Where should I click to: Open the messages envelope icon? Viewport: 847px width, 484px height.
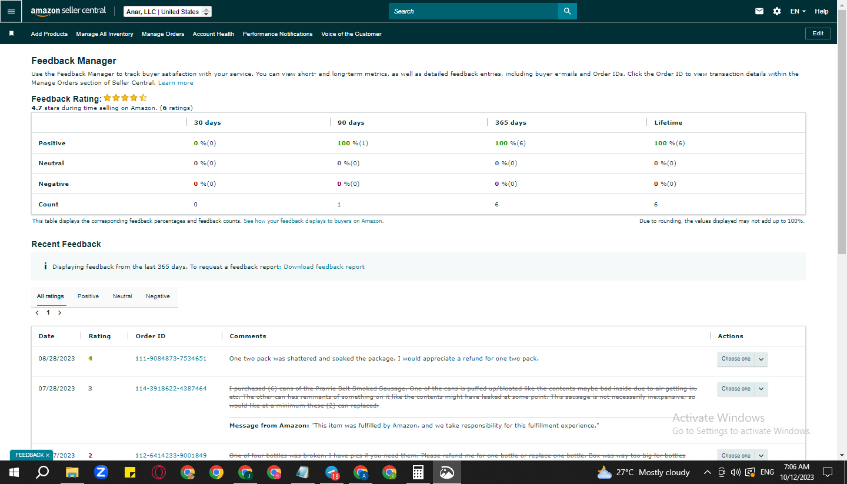point(759,11)
